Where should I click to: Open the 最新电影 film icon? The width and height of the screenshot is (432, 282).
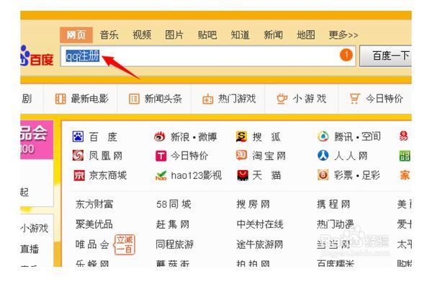coord(60,99)
